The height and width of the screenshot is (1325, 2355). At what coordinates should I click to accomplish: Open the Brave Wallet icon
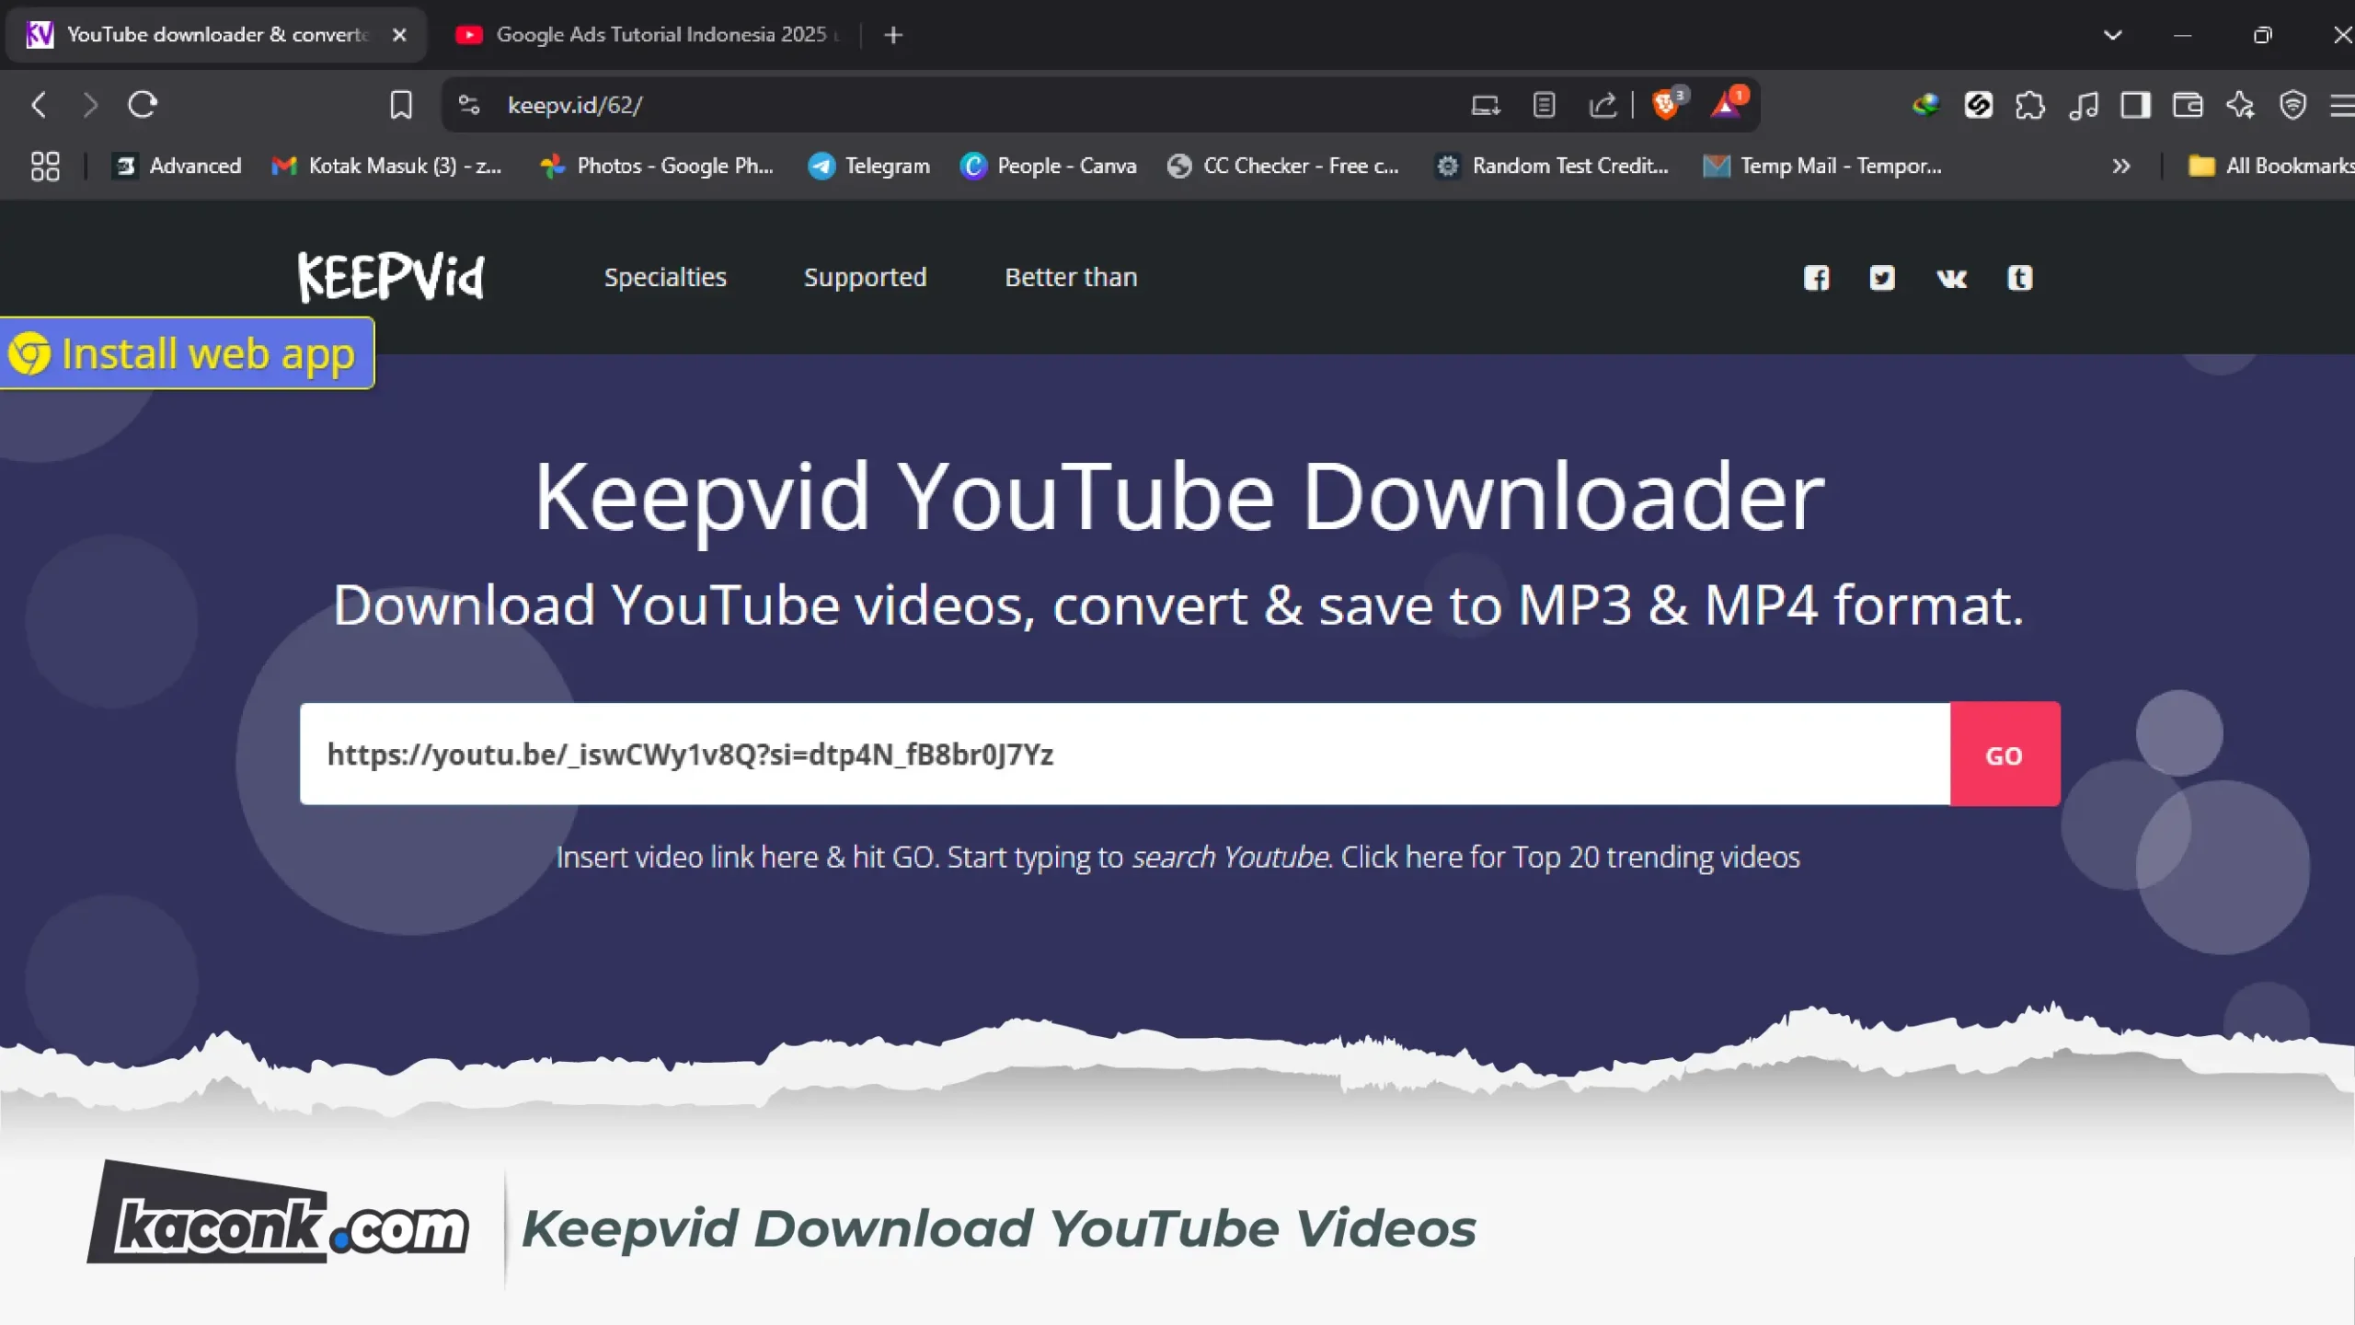2188,105
